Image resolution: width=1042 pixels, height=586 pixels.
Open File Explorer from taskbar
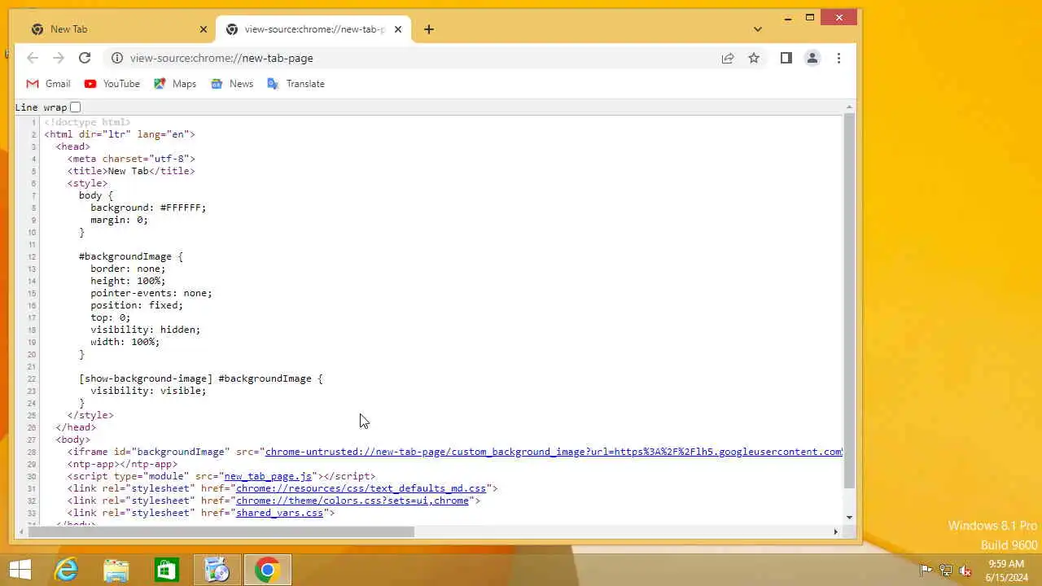click(116, 570)
